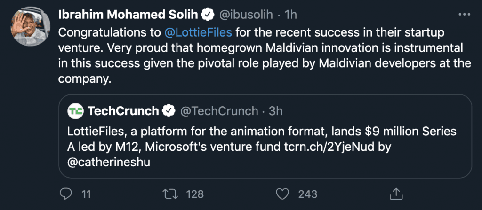
Task: Click the 3h timestamp on quoted tweet
Action: (x=275, y=111)
